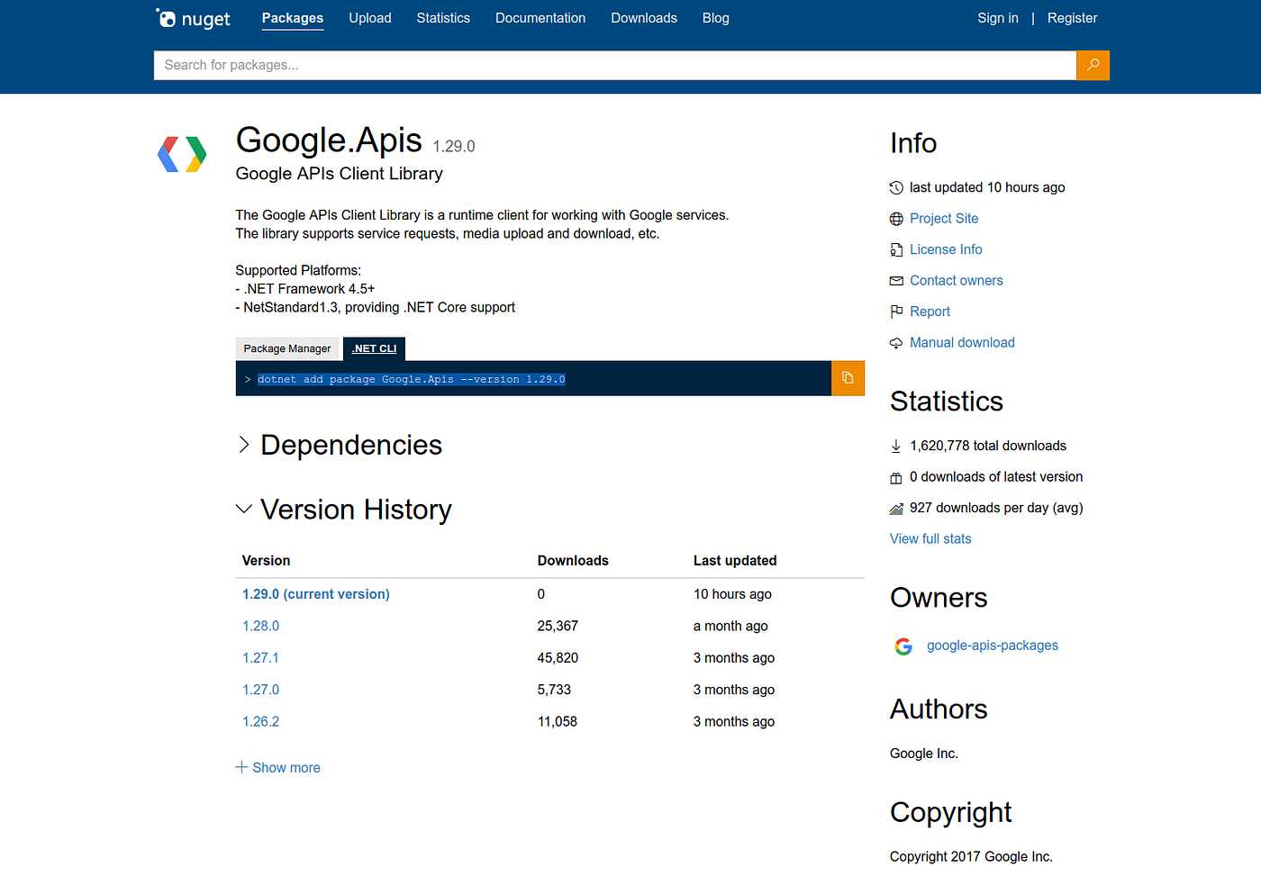Click the flag icon beside Report

click(x=896, y=311)
